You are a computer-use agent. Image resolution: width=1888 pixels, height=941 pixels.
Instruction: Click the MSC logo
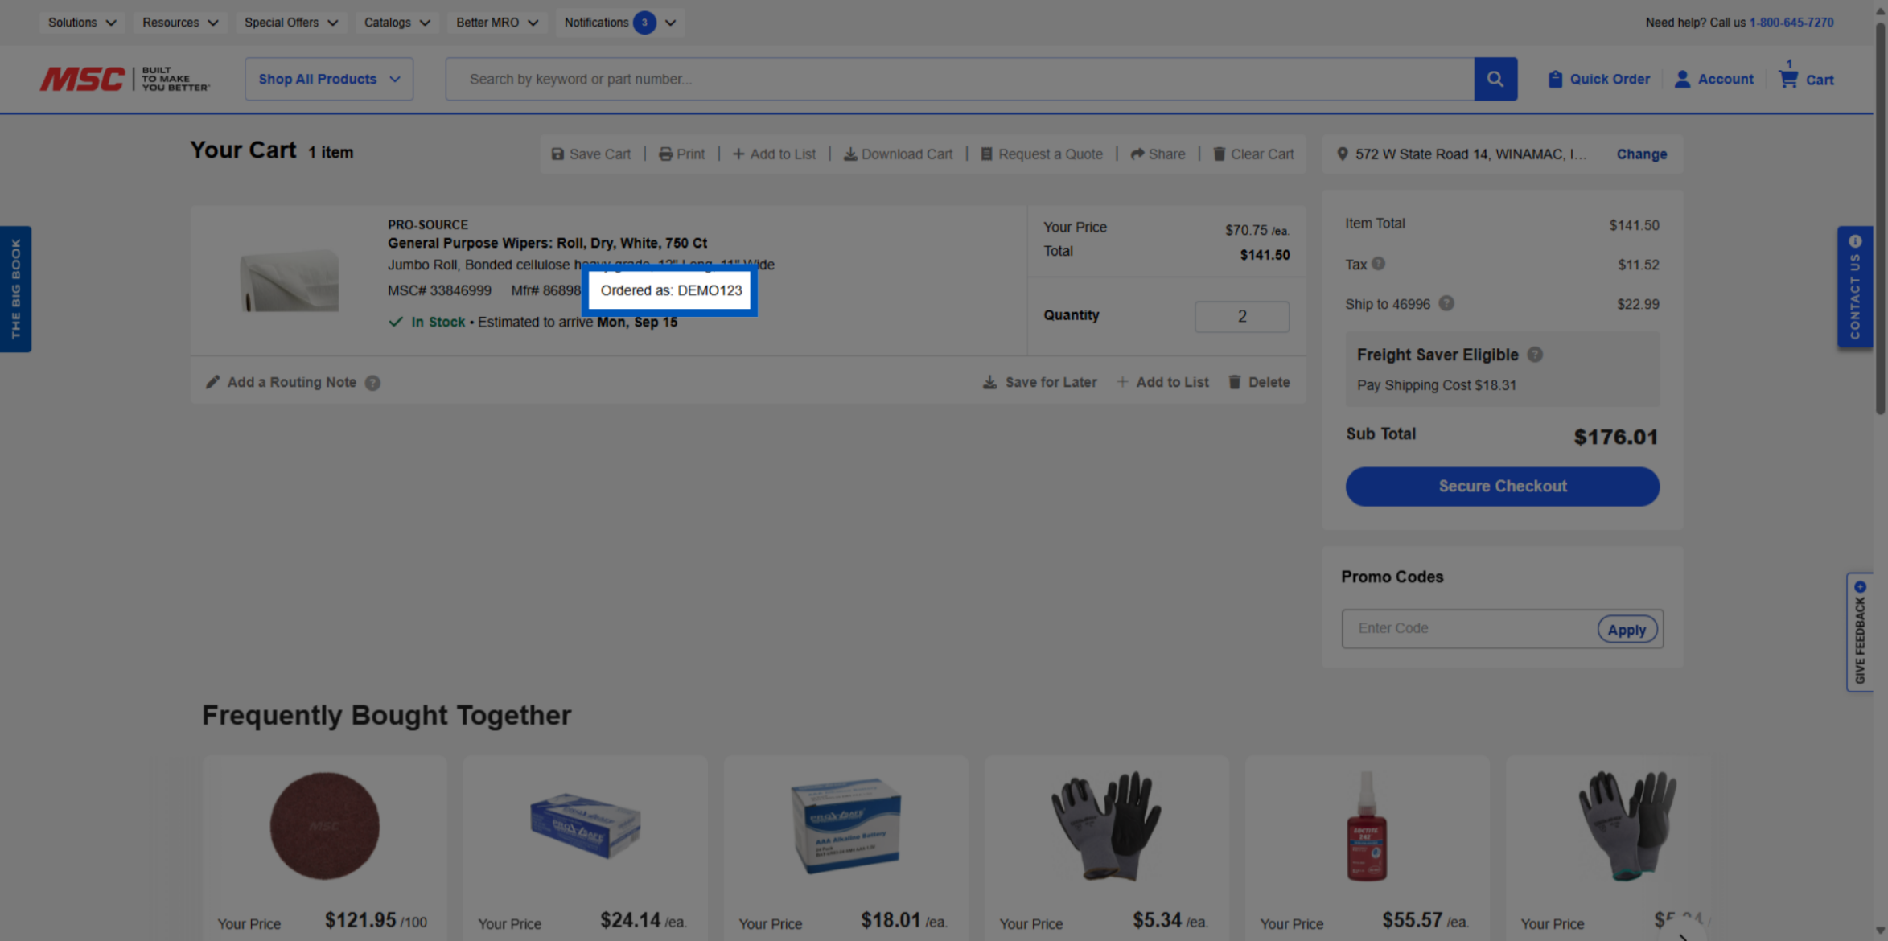(125, 79)
